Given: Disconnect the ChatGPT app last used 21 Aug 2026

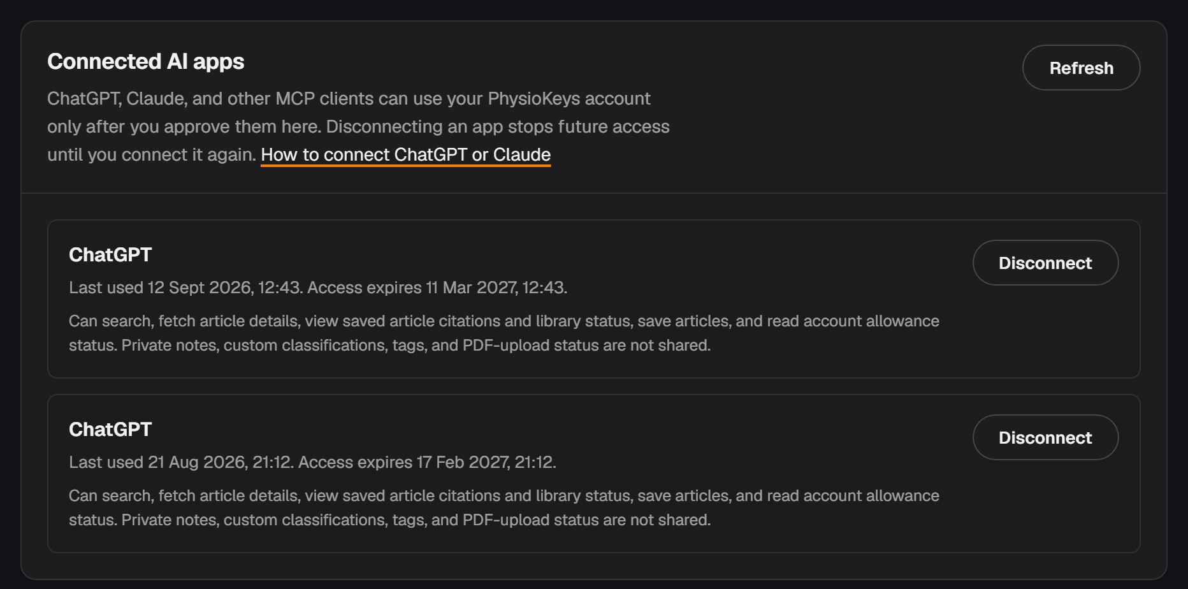Looking at the screenshot, I should [1045, 437].
